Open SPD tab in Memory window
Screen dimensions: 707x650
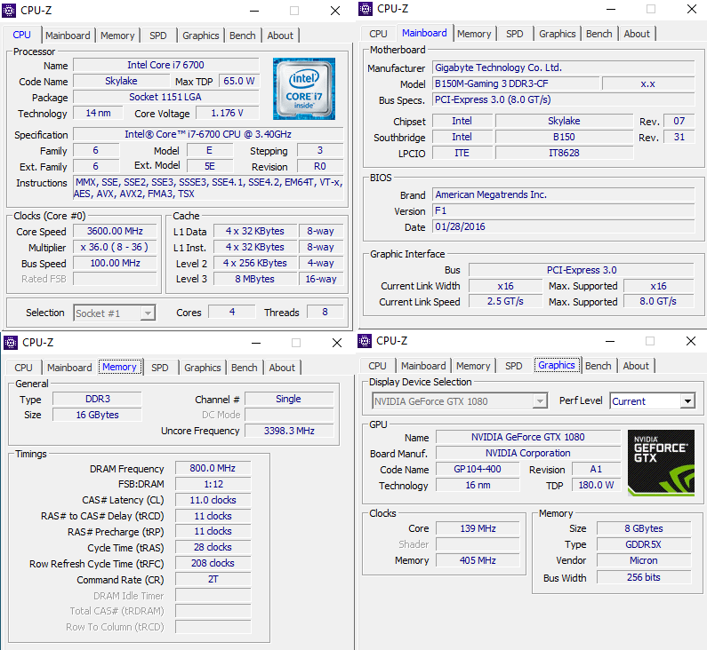coord(159,368)
